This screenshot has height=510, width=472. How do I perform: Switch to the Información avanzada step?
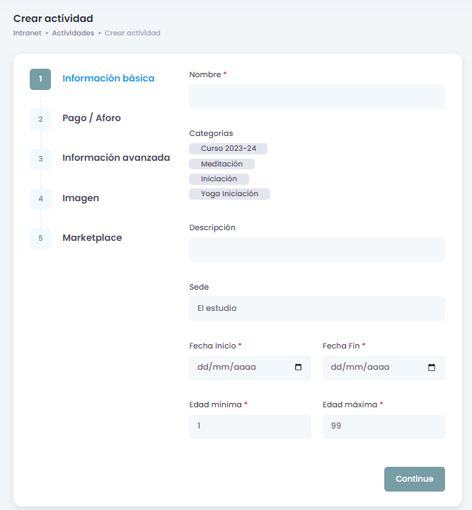point(116,158)
